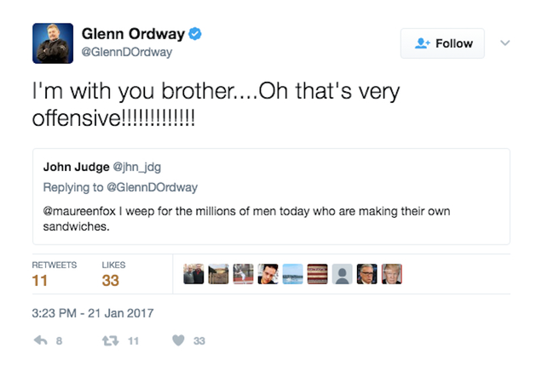
Task: Retweet using the retweet arrows icon
Action: pyautogui.click(x=111, y=341)
